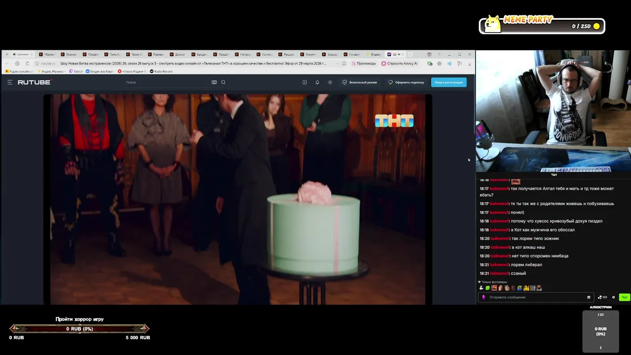The width and height of the screenshot is (631, 355).
Task: Select the Pepe frog emote in chat
Action: (x=519, y=288)
